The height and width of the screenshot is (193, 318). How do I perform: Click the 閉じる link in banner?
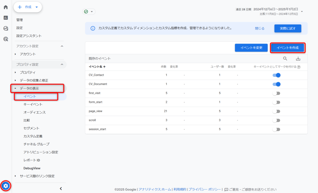(260, 28)
